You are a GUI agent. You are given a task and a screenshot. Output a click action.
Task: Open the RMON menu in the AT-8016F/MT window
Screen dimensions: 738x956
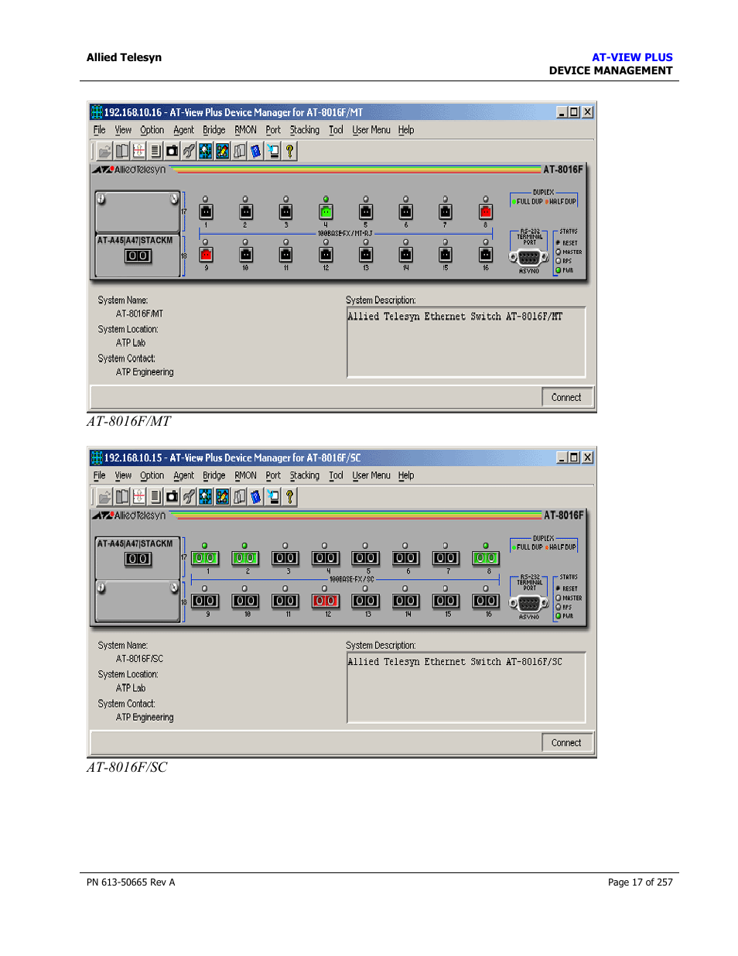coord(246,130)
